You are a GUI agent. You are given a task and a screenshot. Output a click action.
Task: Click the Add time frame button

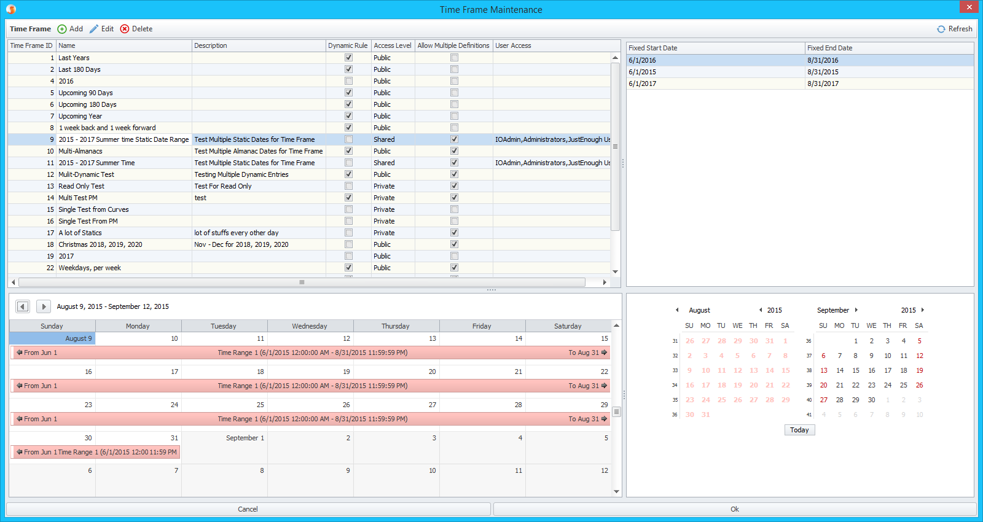click(x=70, y=29)
